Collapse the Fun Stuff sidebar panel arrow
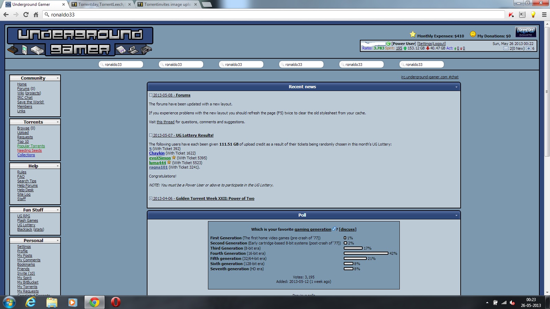This screenshot has height=309, width=550. click(57, 210)
